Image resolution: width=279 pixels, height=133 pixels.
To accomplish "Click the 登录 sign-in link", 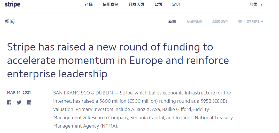I will click(x=254, y=4).
